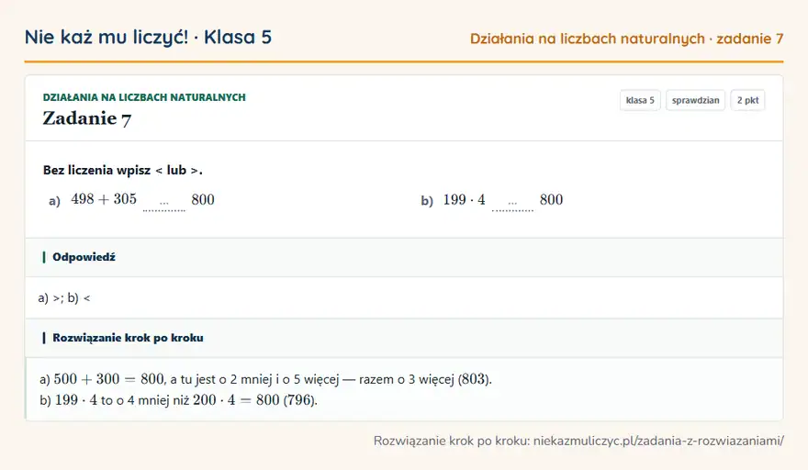
Task: Select the 'sprawdzian' tag
Action: pos(695,100)
